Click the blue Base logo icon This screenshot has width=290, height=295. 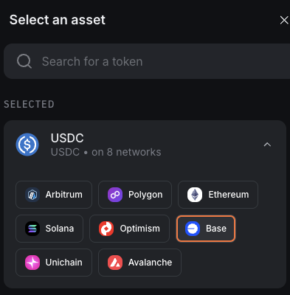click(193, 229)
